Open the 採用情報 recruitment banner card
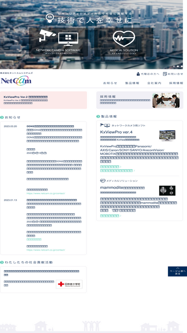This screenshot has width=187, height=333. pos(140,100)
